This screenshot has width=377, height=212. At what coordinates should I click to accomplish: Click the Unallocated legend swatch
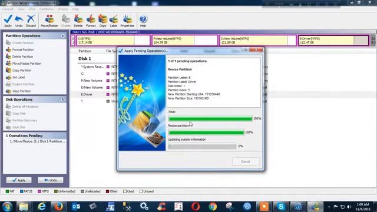(82, 191)
